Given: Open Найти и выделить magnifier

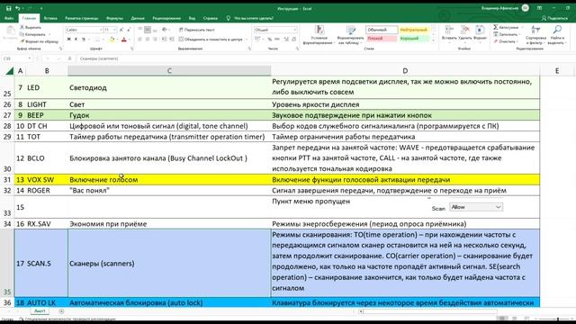Looking at the screenshot, I should [557, 35].
